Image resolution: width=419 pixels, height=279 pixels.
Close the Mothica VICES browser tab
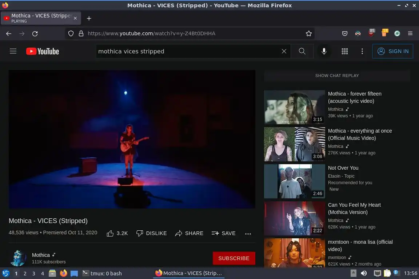pyautogui.click(x=75, y=18)
